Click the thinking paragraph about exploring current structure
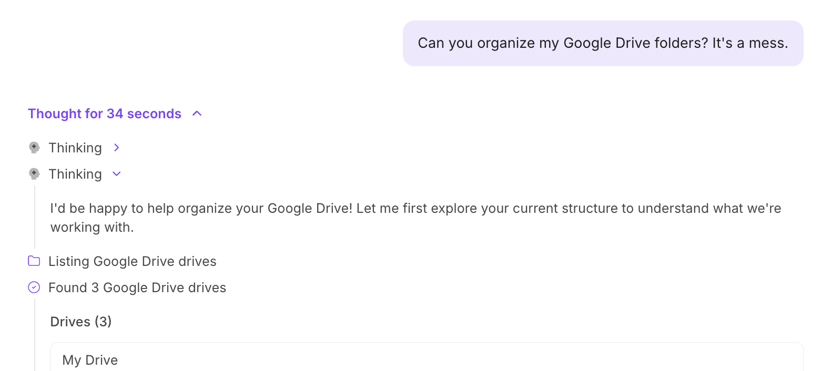832x371 pixels. [x=415, y=218]
